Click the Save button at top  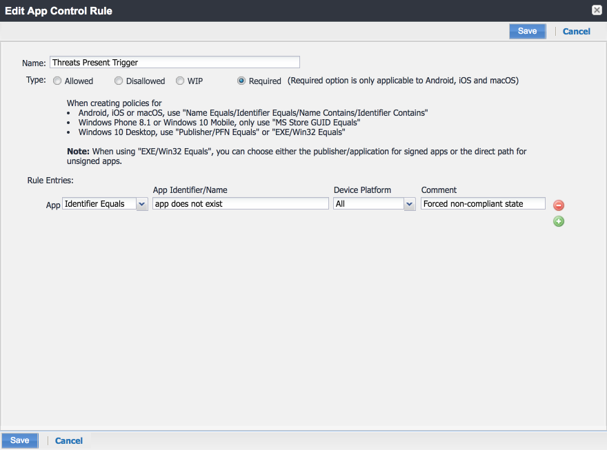[527, 31]
